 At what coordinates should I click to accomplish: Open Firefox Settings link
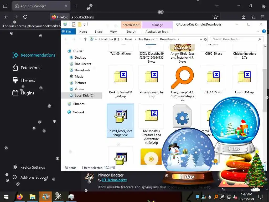point(29,167)
